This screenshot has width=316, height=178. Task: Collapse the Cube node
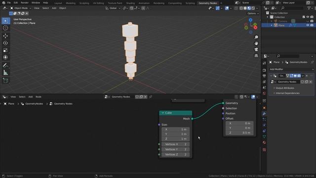coord(163,113)
